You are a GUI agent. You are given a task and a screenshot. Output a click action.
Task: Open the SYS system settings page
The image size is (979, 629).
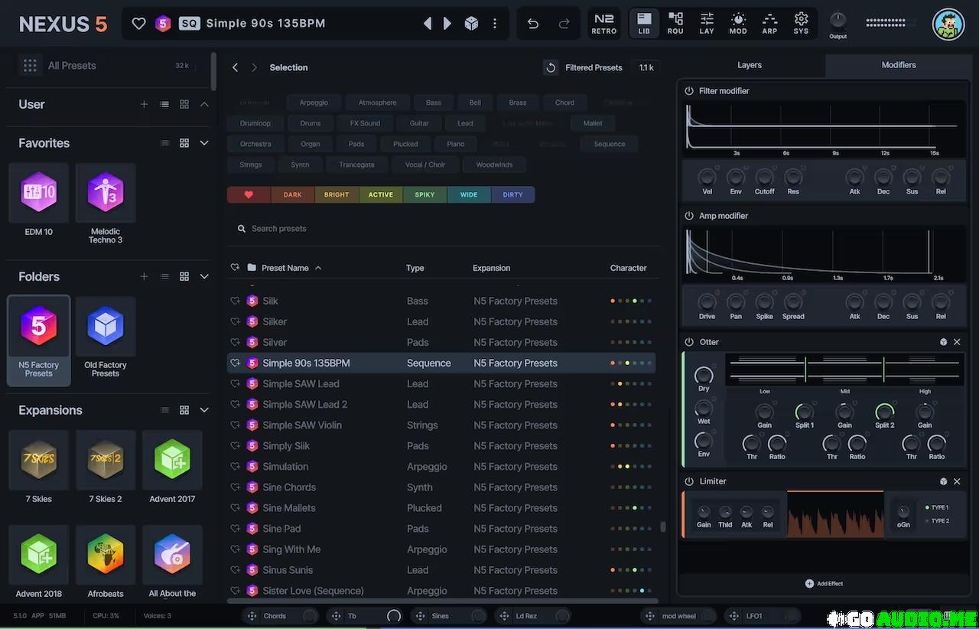coord(801,24)
